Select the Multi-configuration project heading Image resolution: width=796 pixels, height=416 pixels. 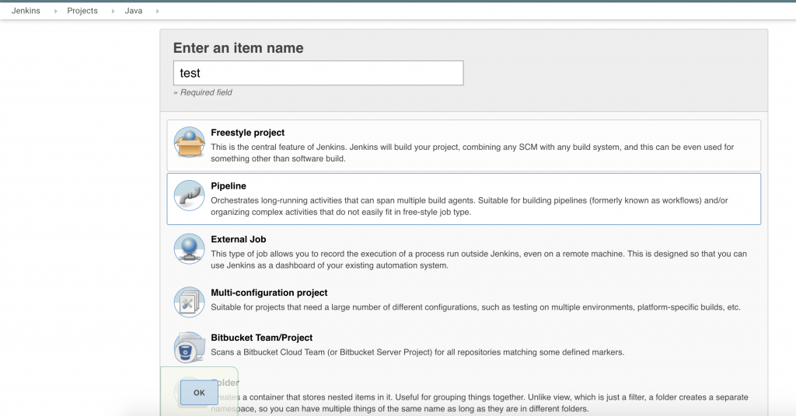pos(269,293)
